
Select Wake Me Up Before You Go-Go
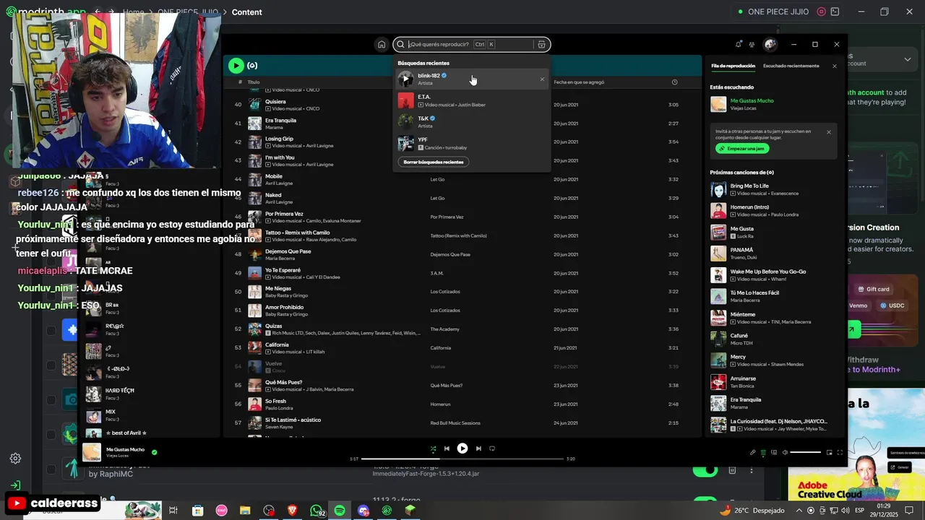[773, 275]
